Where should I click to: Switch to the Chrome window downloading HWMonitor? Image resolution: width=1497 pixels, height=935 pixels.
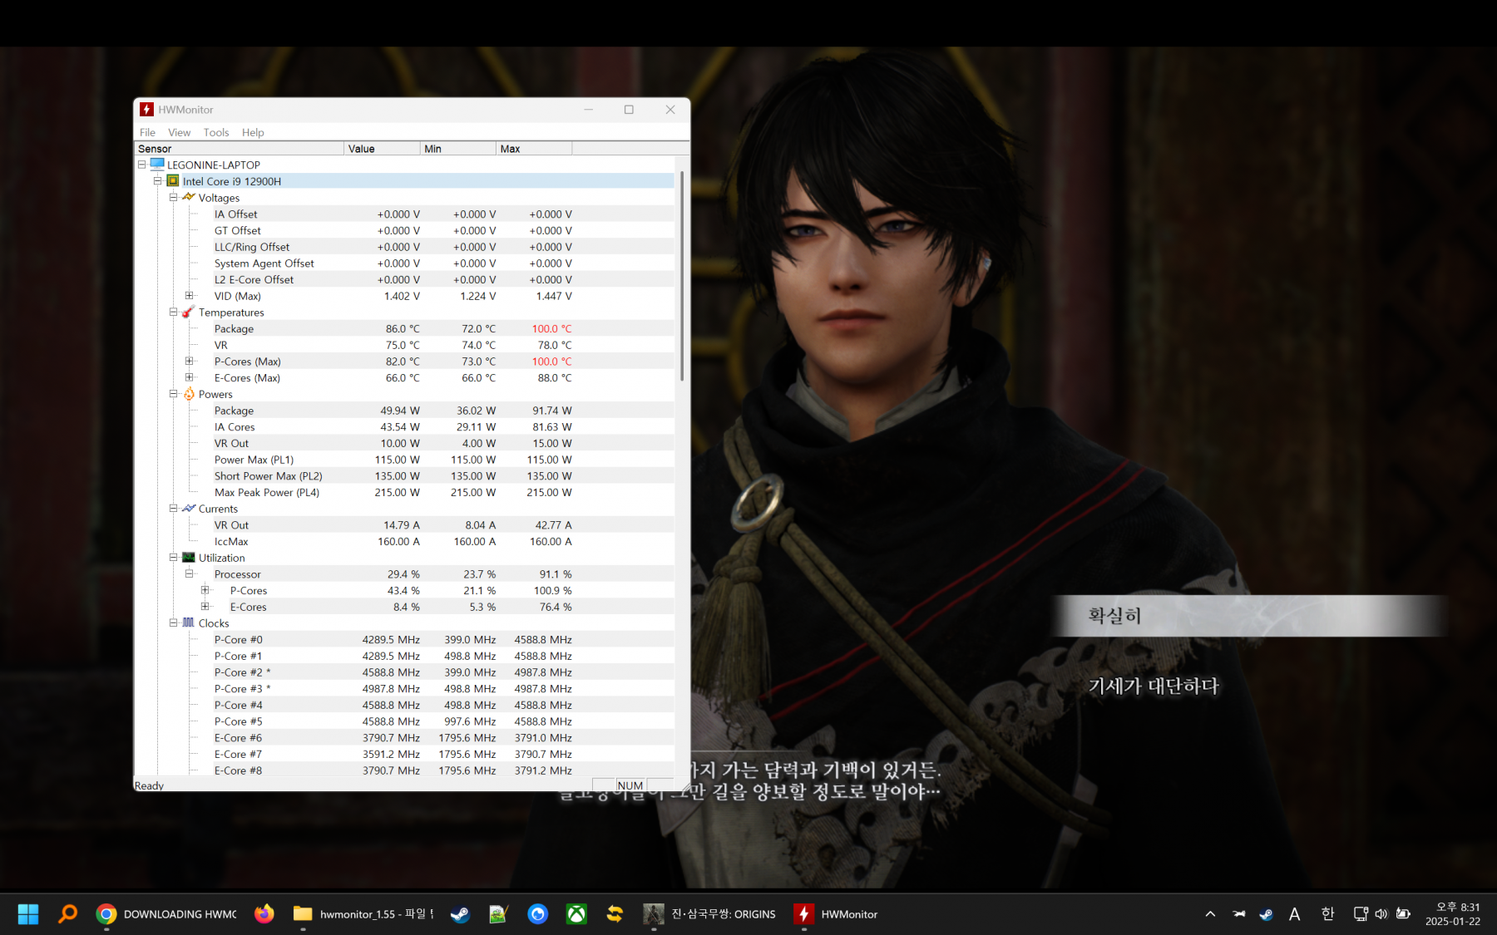[x=166, y=914]
